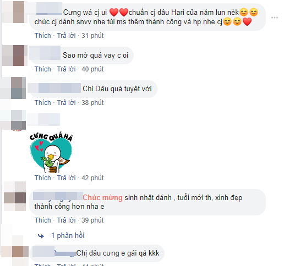
Task: Open avatar of 'Sao mờ quá' commenter
Action: pos(14,56)
